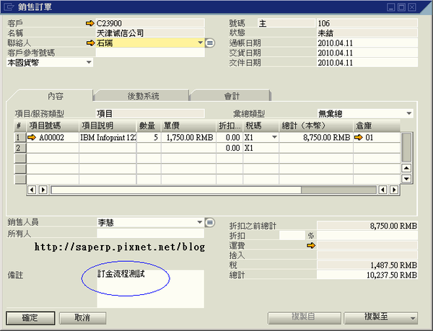Click the IBM Infoprint description cell

pyautogui.click(x=108, y=137)
